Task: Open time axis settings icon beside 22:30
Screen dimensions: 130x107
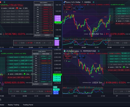Action: tap(58, 47)
